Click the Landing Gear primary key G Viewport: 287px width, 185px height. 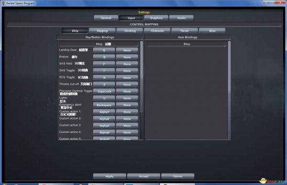(104, 50)
